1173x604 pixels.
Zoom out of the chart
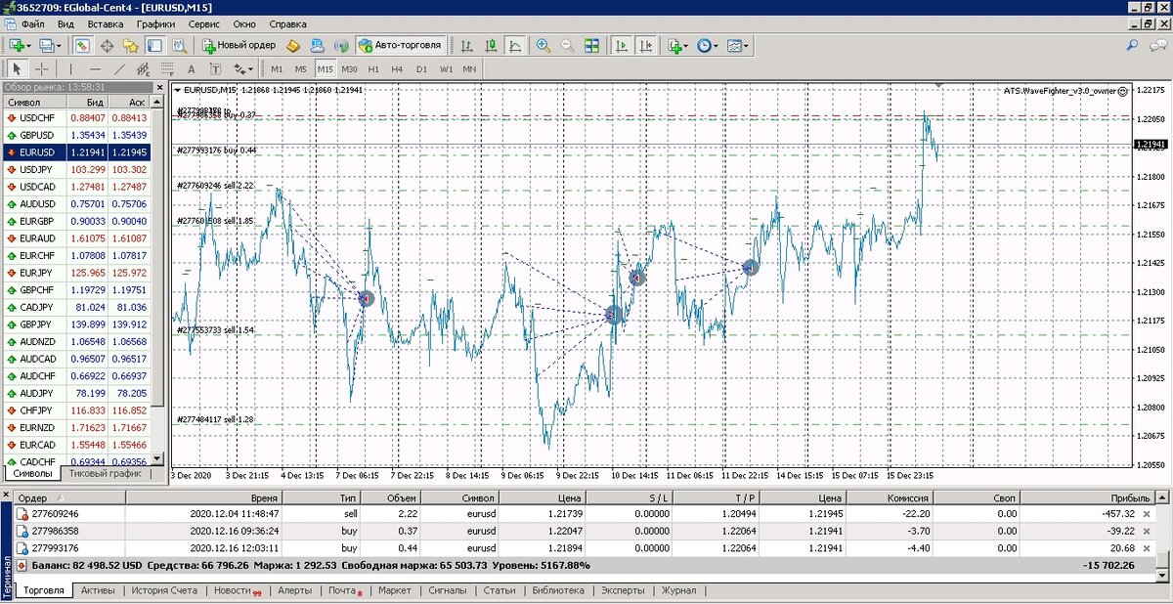point(567,45)
